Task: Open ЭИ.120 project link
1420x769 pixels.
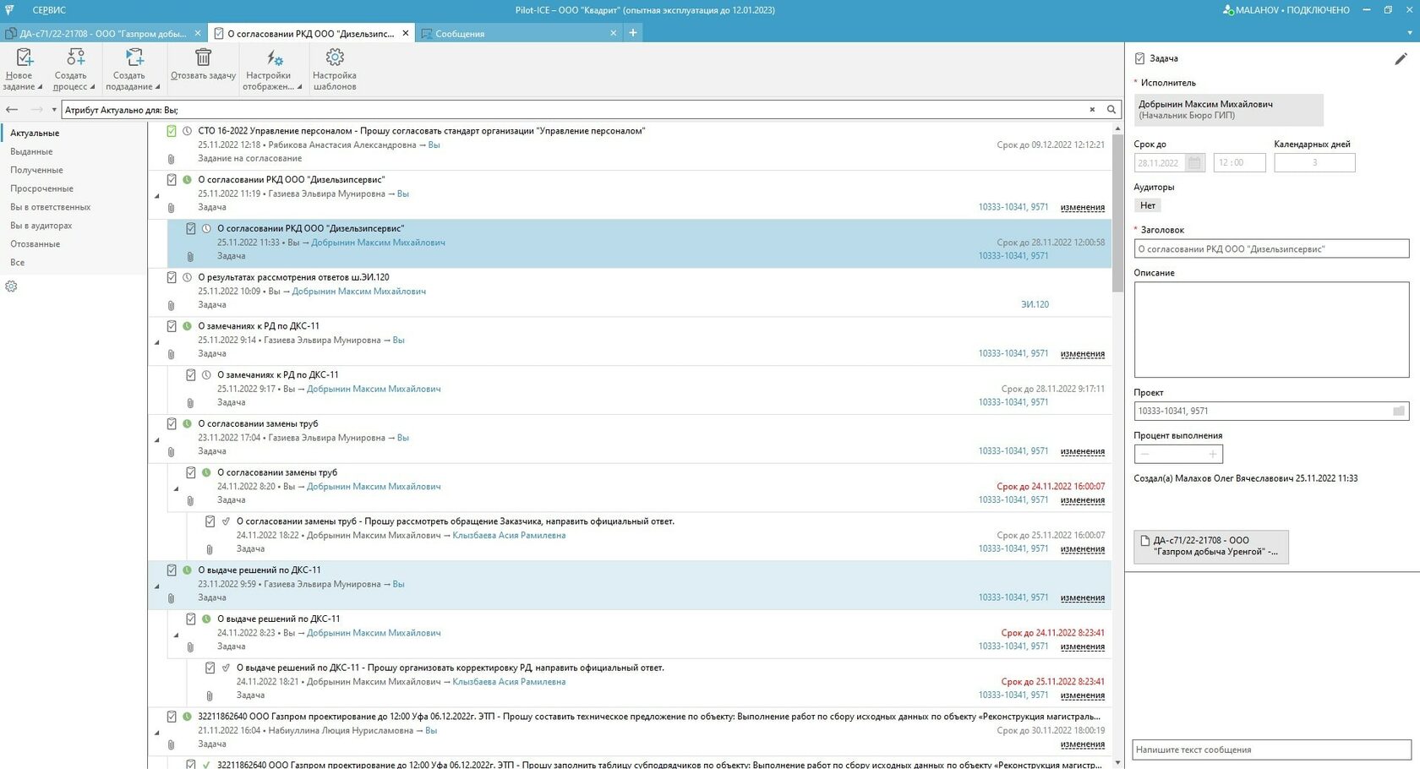Action: click(1035, 305)
